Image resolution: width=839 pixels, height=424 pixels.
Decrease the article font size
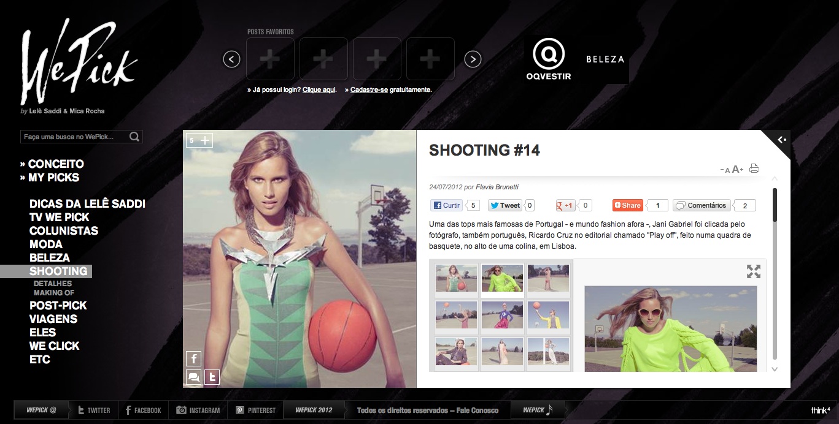tap(725, 170)
